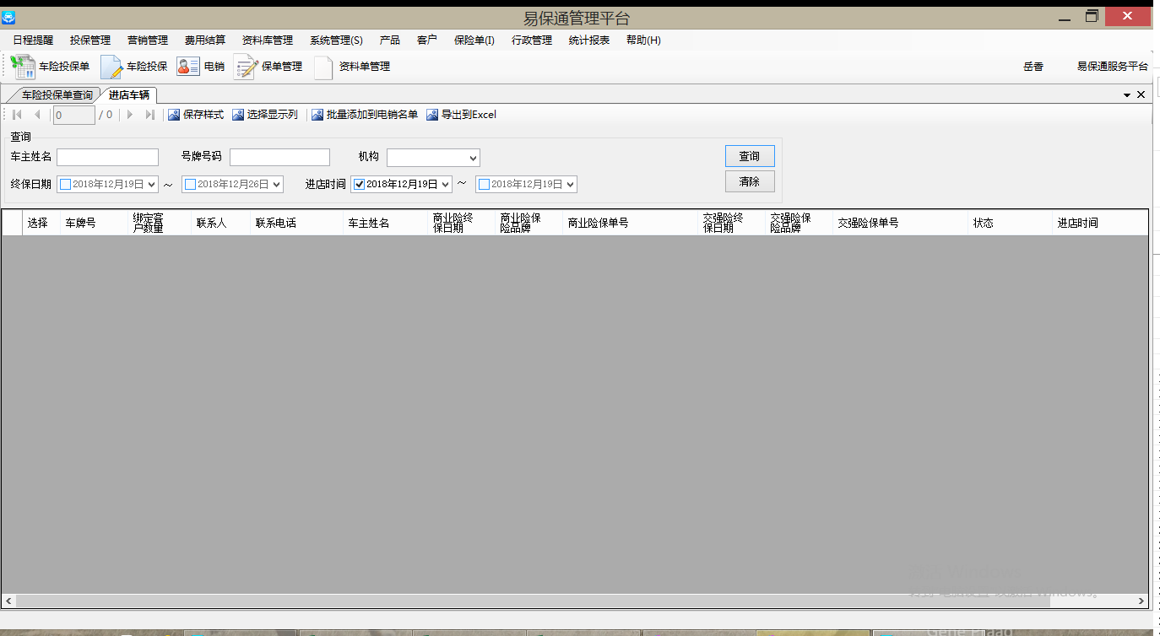Focus the 号牌号码 input field
This screenshot has width=1160, height=636.
[x=279, y=158]
